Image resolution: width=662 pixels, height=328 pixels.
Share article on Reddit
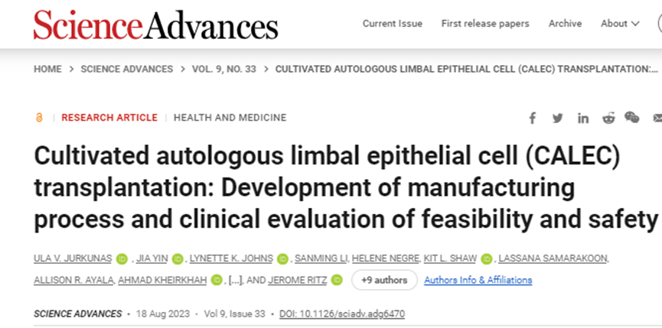(x=608, y=118)
